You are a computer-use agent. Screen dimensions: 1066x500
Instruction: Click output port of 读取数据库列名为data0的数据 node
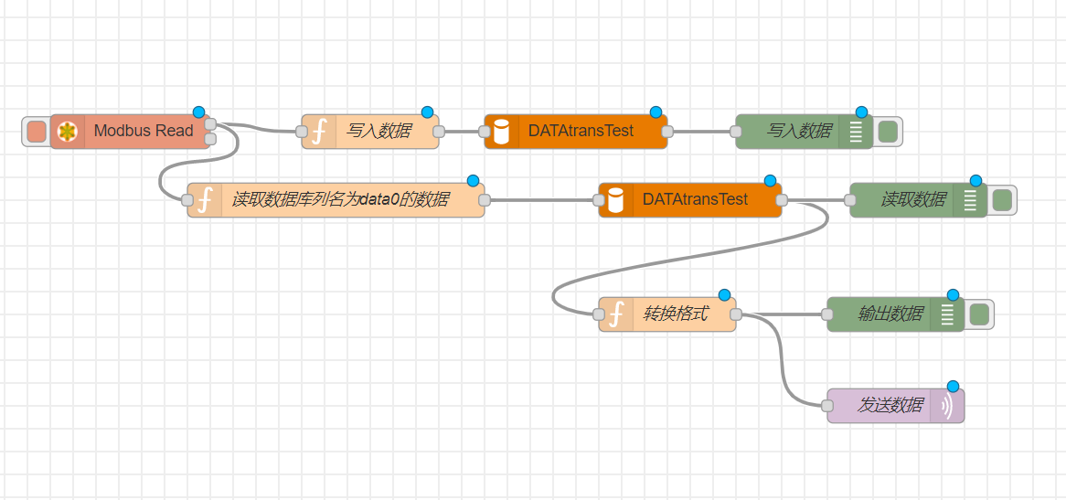coord(484,200)
